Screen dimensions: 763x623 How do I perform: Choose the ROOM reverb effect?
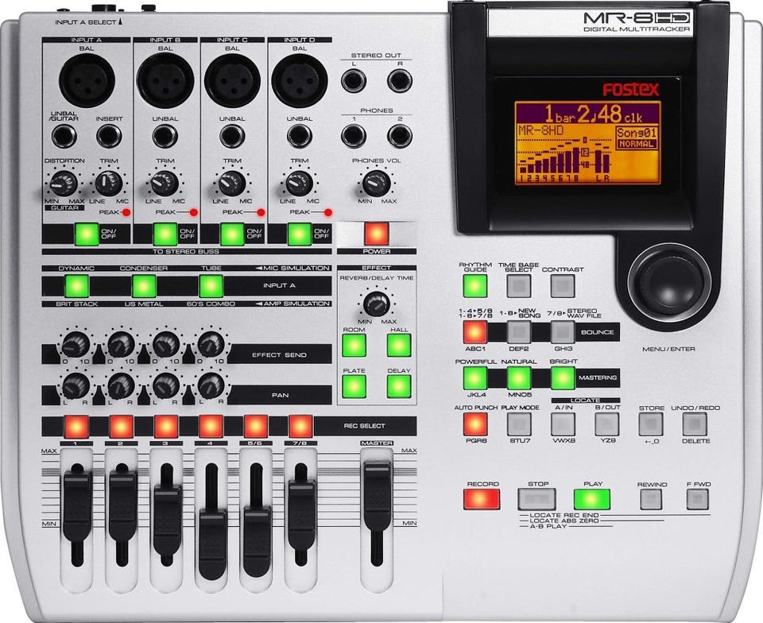(354, 345)
